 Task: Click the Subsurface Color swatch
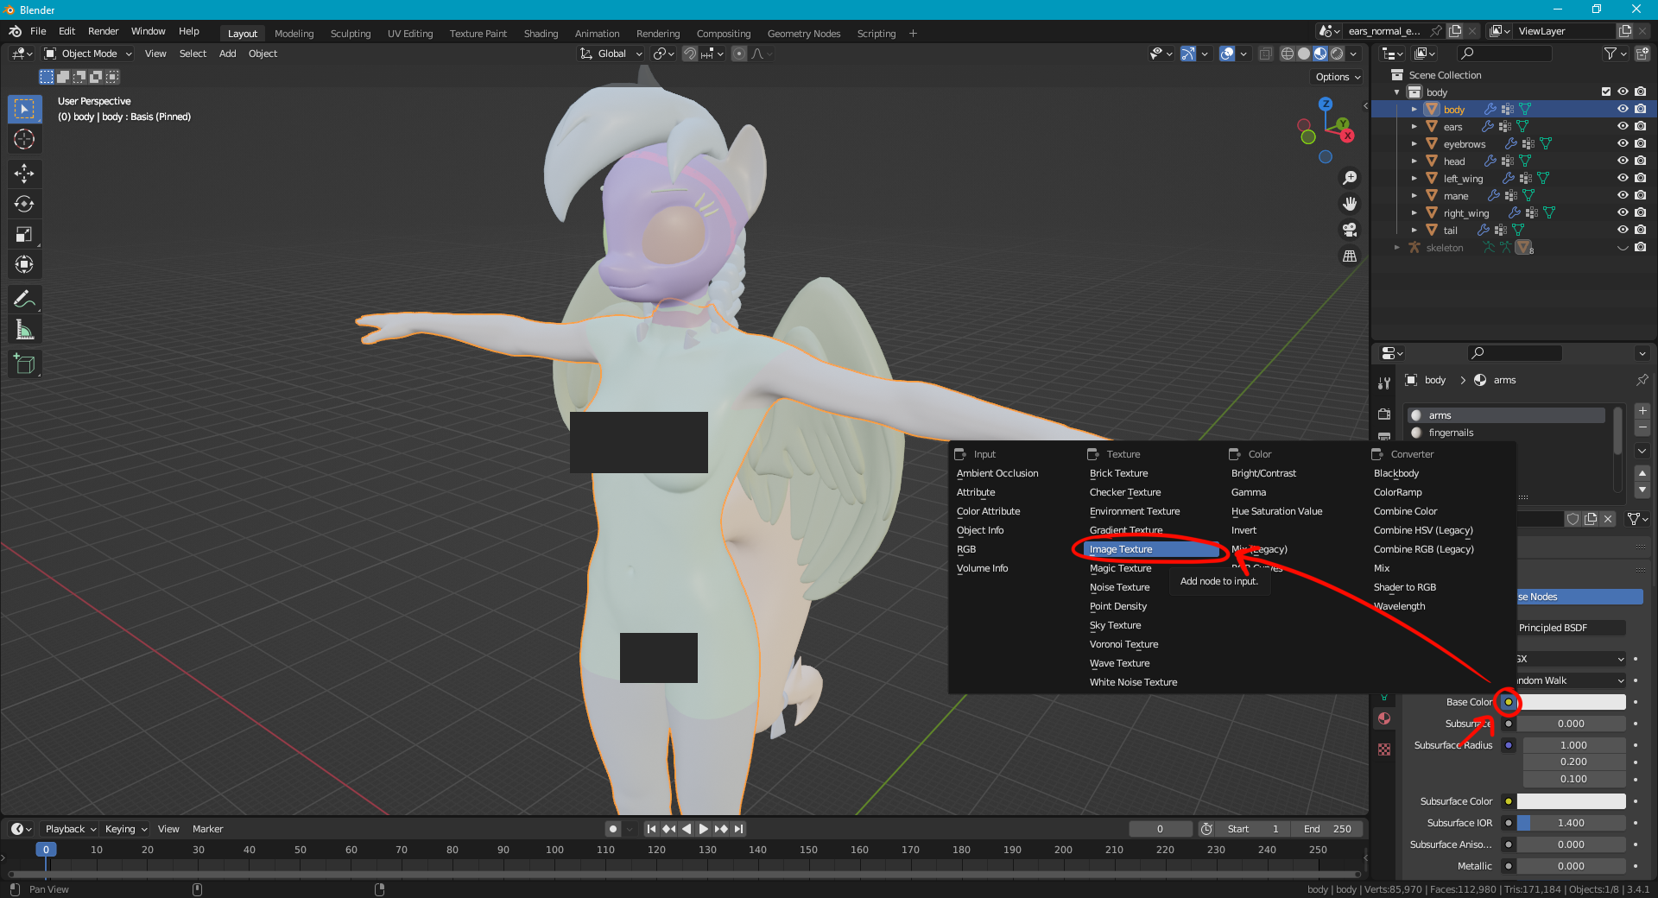(1571, 801)
